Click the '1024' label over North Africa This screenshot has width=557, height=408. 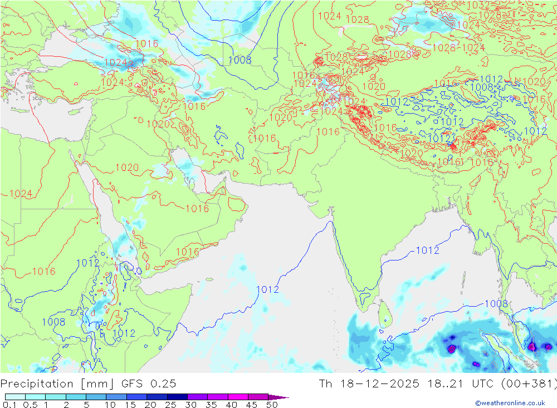21,194
